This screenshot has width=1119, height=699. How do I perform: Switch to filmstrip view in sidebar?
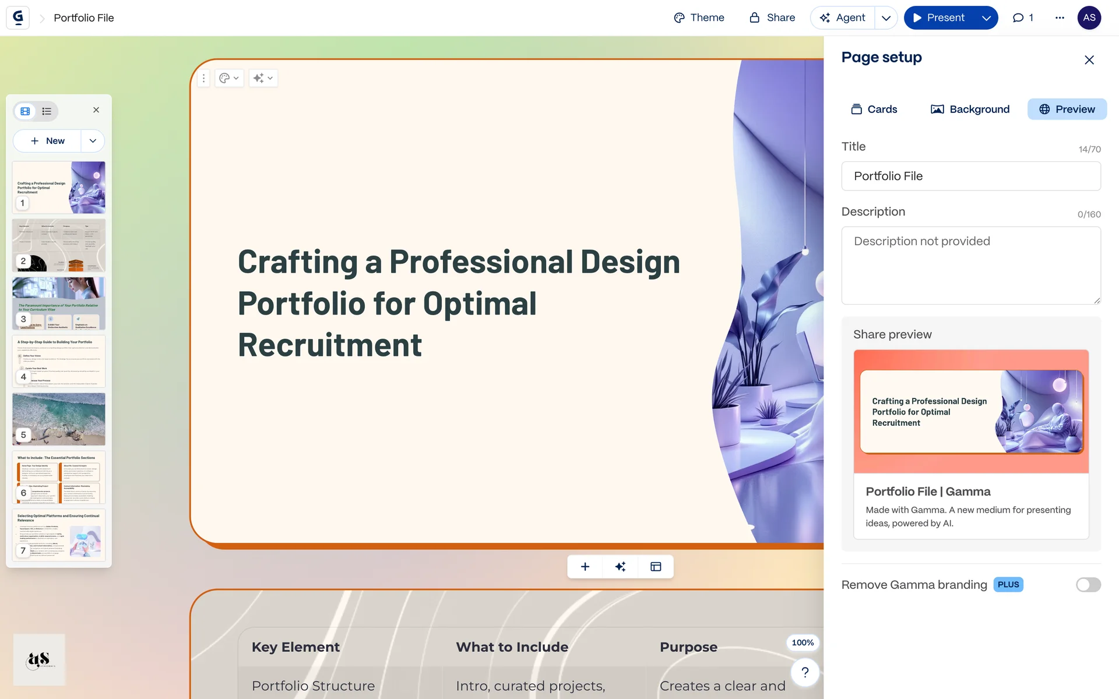click(25, 111)
